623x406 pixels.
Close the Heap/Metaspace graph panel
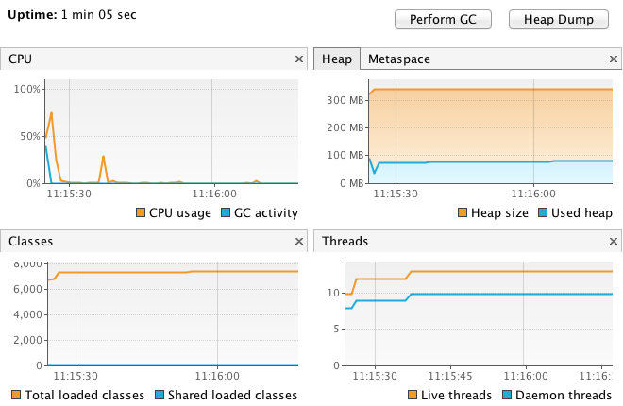[613, 59]
